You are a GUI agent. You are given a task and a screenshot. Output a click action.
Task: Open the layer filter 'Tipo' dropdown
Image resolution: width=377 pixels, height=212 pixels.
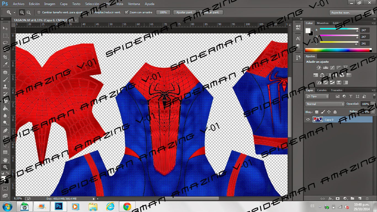tap(317, 96)
